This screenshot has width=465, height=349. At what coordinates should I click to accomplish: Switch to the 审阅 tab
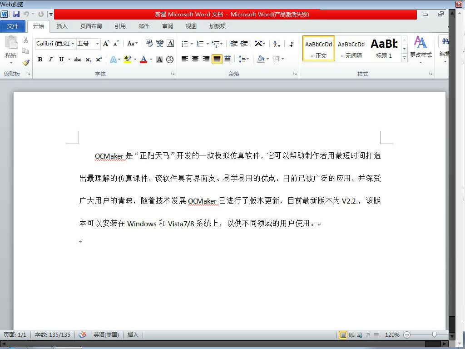pyautogui.click(x=168, y=26)
